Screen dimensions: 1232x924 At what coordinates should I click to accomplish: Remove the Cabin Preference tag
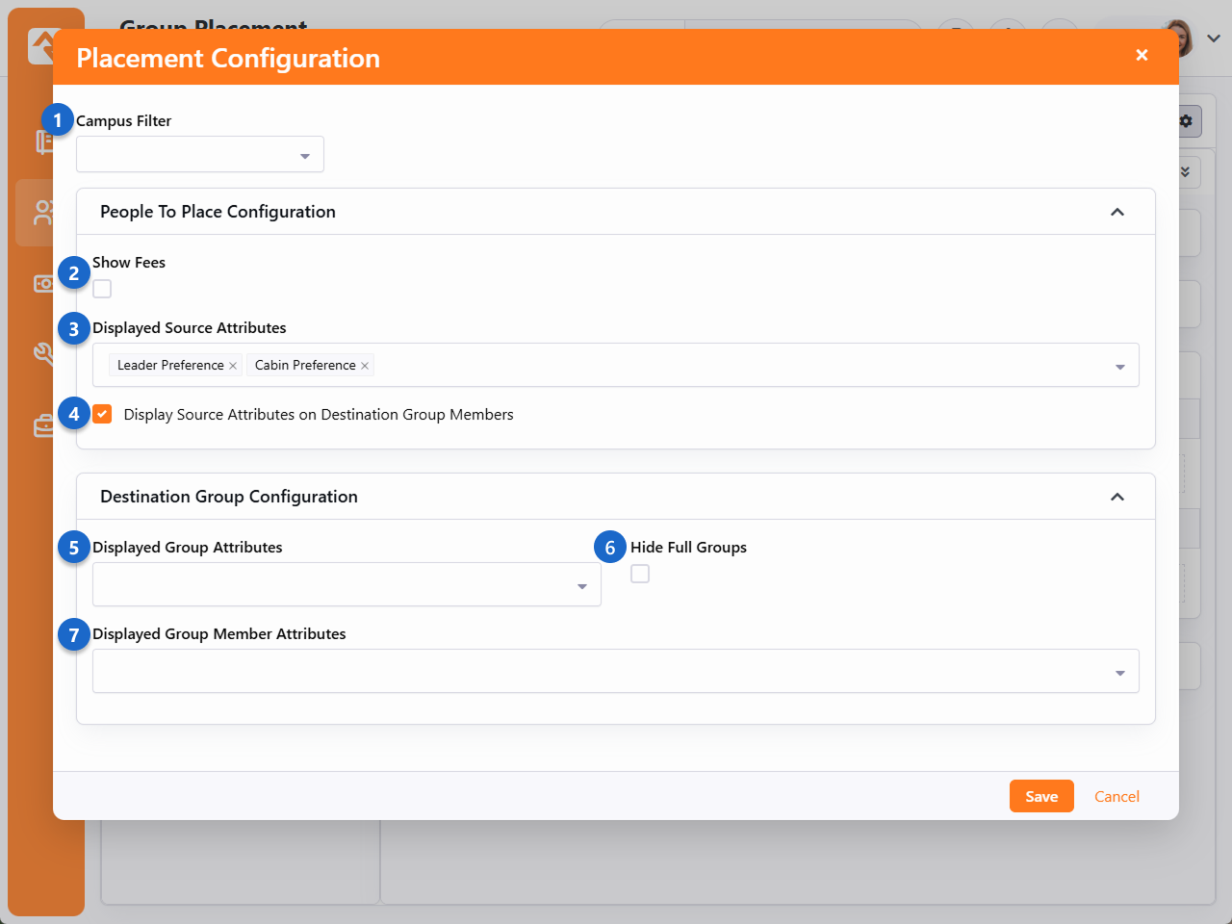(x=365, y=366)
